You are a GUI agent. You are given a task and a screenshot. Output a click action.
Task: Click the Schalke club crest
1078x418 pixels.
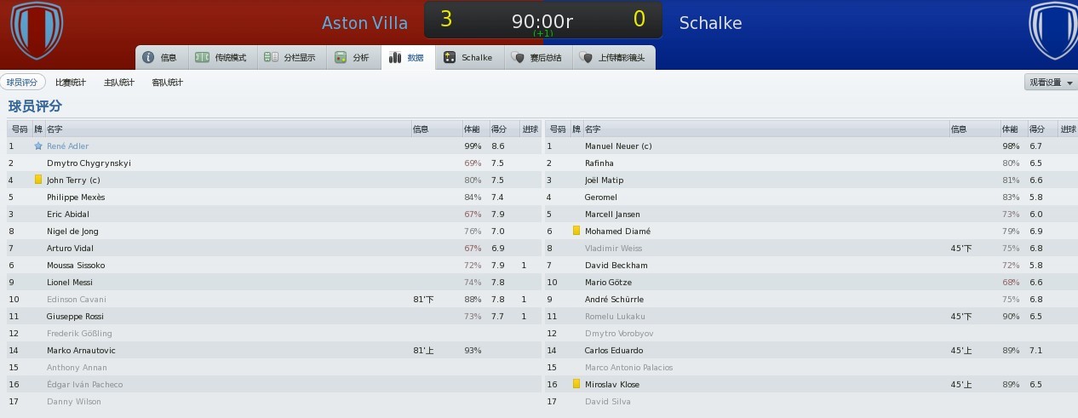click(x=1054, y=31)
